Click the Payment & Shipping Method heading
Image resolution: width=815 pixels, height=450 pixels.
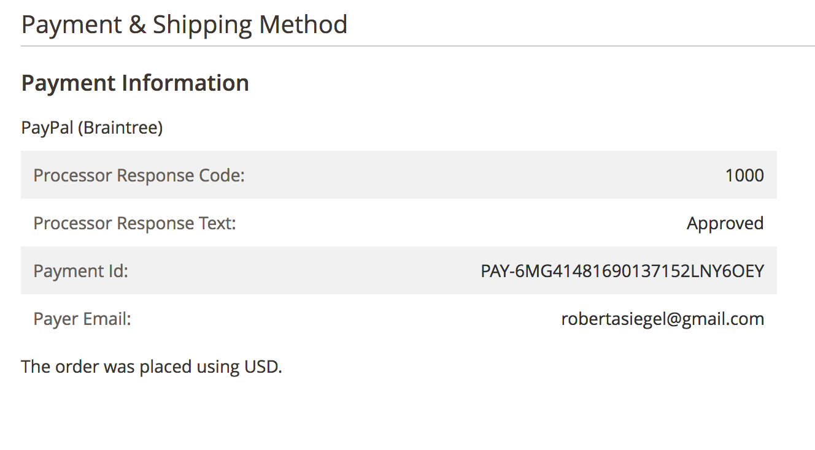pos(184,25)
